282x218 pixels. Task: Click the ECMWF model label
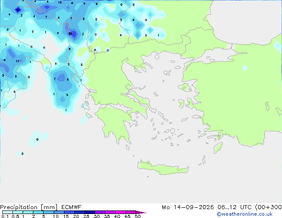tap(71, 207)
